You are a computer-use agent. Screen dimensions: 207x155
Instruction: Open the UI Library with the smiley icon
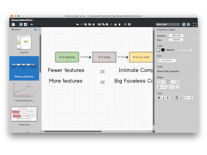point(184,24)
